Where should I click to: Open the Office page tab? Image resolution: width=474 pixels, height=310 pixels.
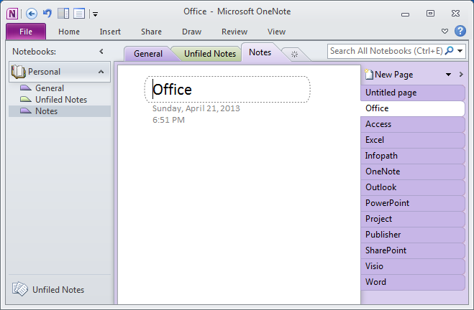point(413,108)
